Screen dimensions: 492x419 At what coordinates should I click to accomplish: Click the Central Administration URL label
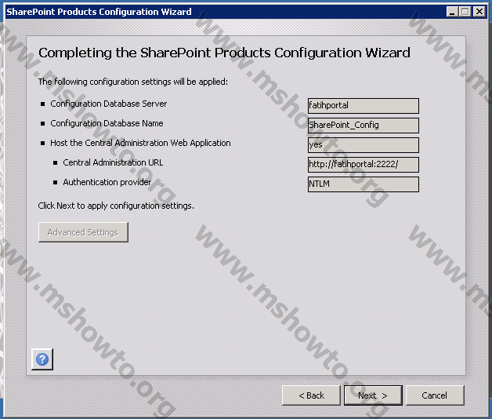pos(113,162)
